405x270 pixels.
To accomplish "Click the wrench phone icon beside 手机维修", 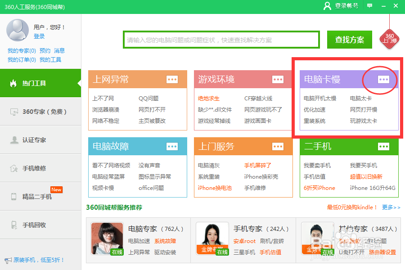I will (14, 168).
